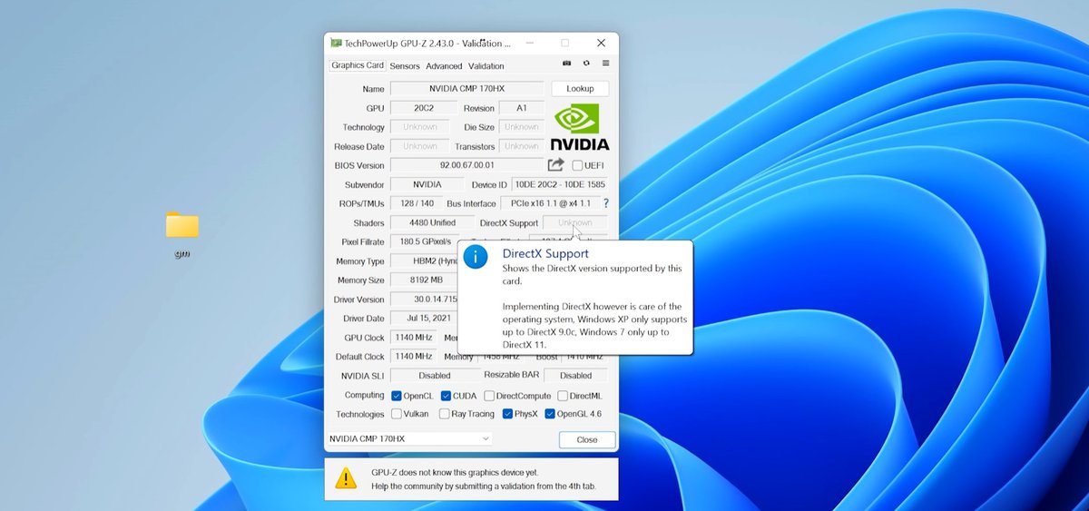Open the hamburger menu icon
This screenshot has height=511, width=1089.
click(605, 64)
